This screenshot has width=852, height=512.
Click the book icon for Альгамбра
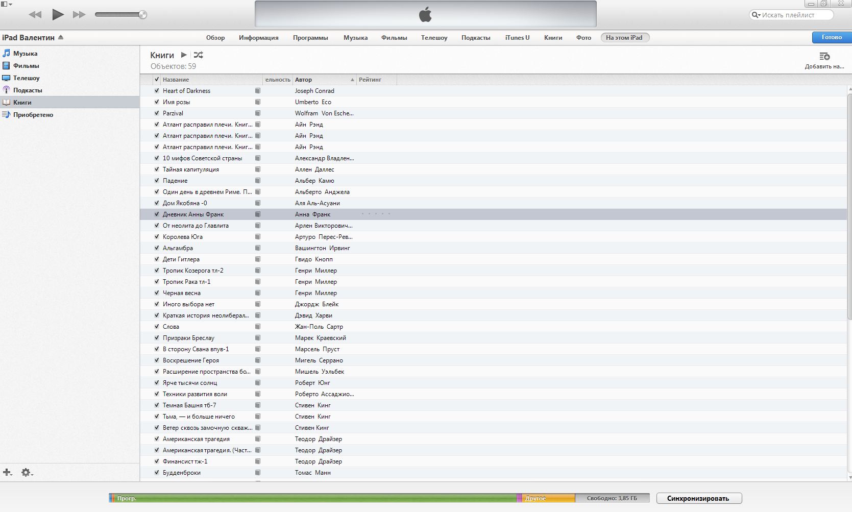click(258, 248)
